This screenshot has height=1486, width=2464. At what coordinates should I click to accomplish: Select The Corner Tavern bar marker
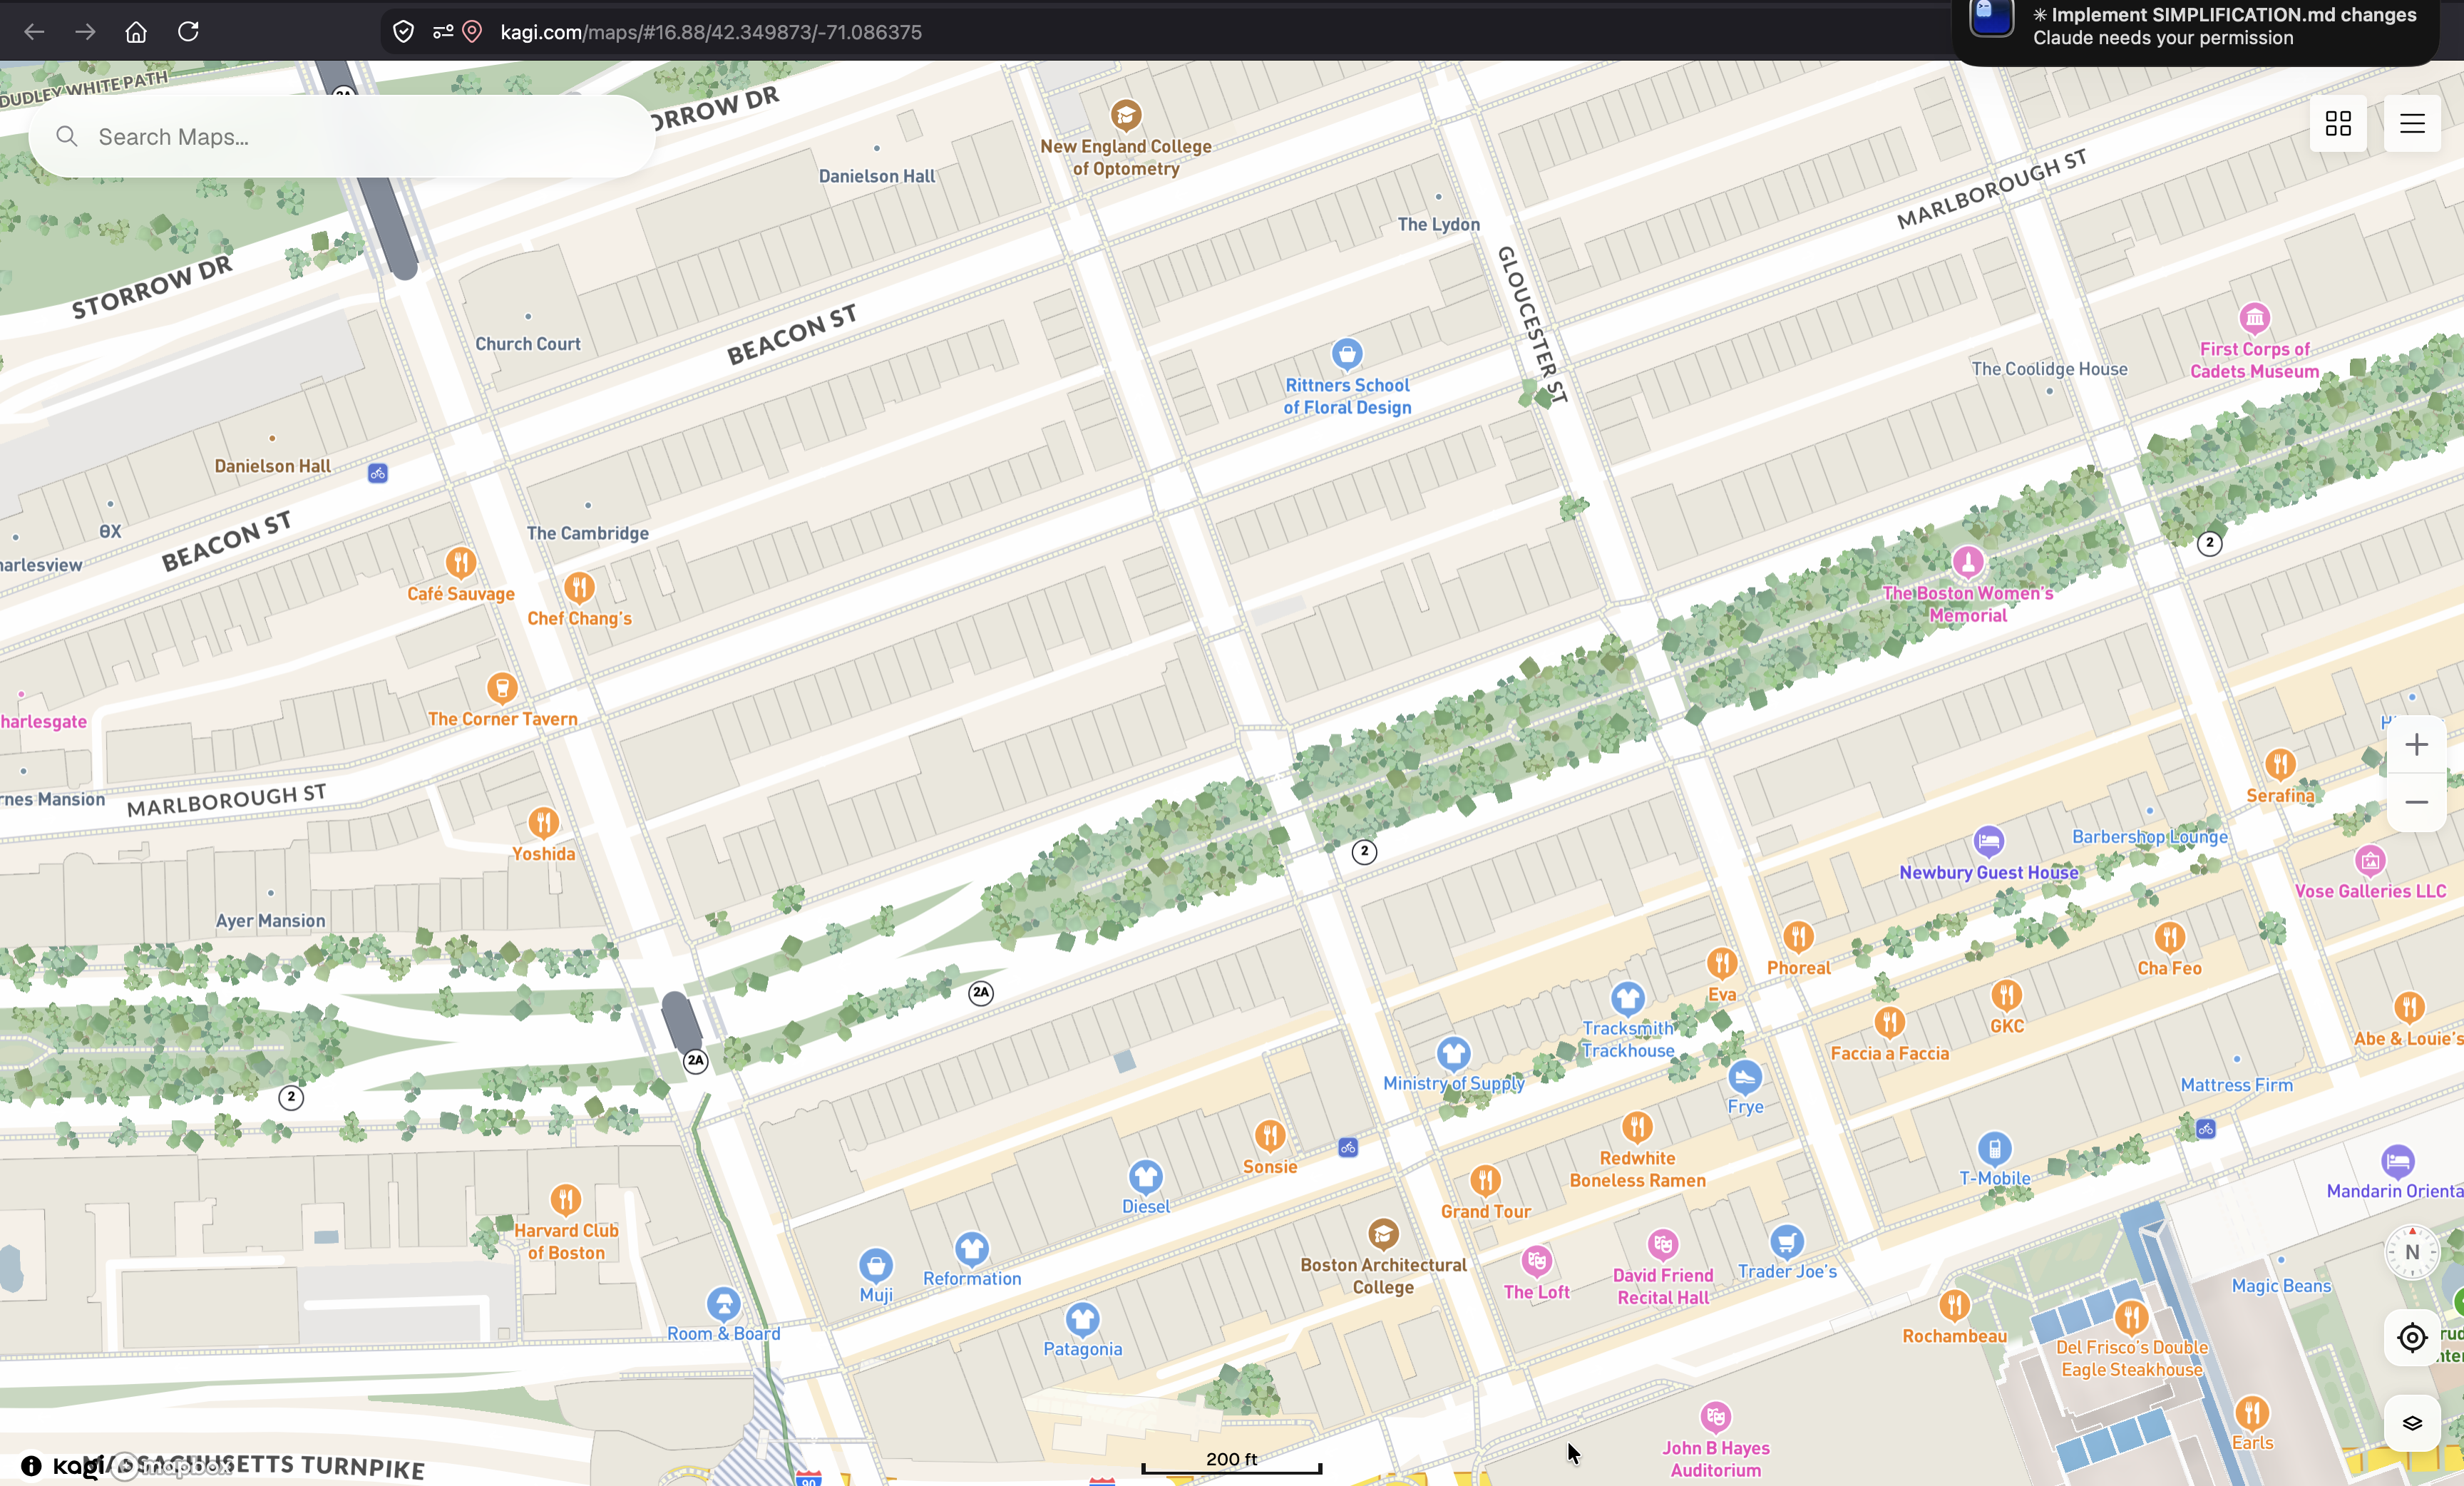tap(502, 688)
